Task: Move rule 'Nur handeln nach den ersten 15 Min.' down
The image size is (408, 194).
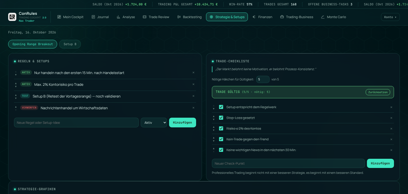Action: point(16,75)
